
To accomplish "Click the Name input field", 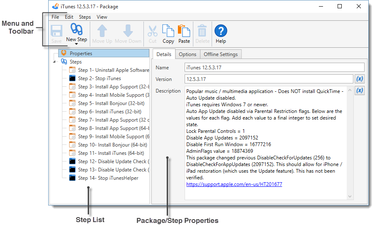I will [274, 67].
